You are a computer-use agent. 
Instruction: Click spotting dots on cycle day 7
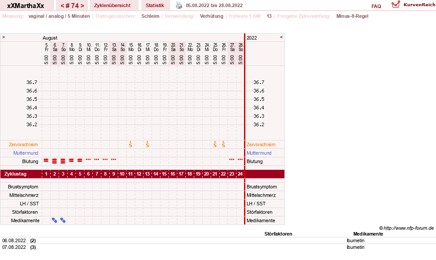(97, 160)
